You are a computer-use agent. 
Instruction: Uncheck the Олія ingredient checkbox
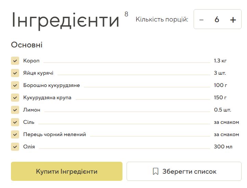[15, 147]
